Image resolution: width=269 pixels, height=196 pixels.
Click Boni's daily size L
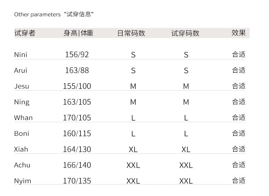[133, 134]
